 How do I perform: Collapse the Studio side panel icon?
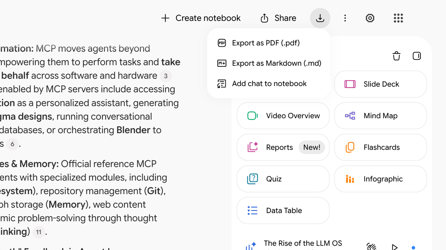click(417, 56)
